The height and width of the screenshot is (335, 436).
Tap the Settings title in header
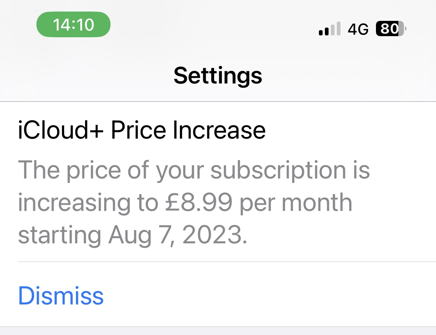coord(218,76)
